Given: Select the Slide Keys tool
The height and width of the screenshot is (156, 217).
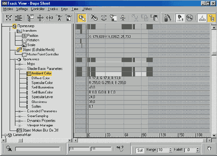Looking at the screenshot, I should pos(49,18).
